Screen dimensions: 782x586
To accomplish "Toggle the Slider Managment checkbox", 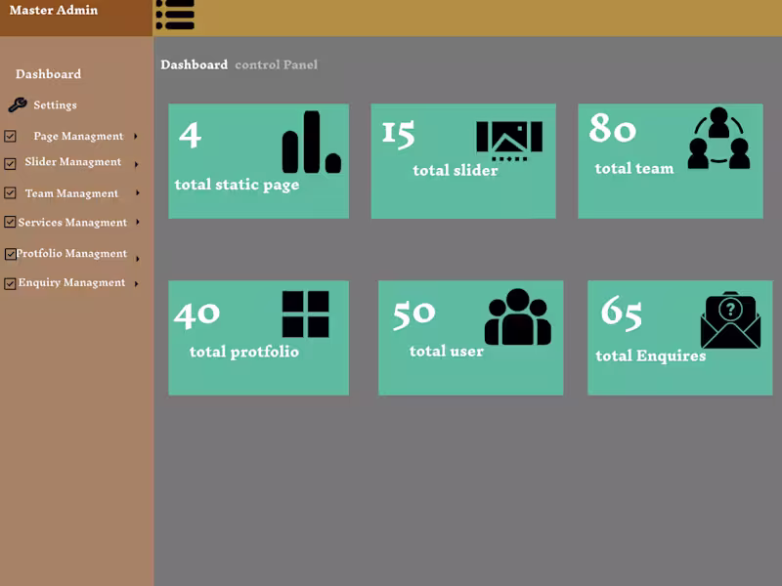I will 10,164.
